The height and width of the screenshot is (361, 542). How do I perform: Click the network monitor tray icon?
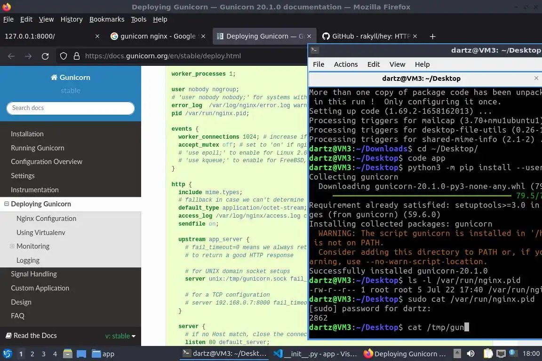click(501, 353)
